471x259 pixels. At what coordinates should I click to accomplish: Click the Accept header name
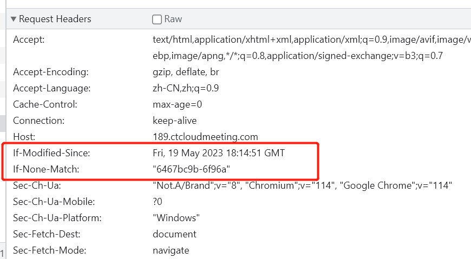pyautogui.click(x=29, y=39)
